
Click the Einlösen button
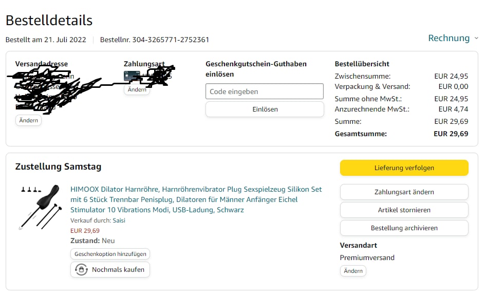(x=265, y=109)
